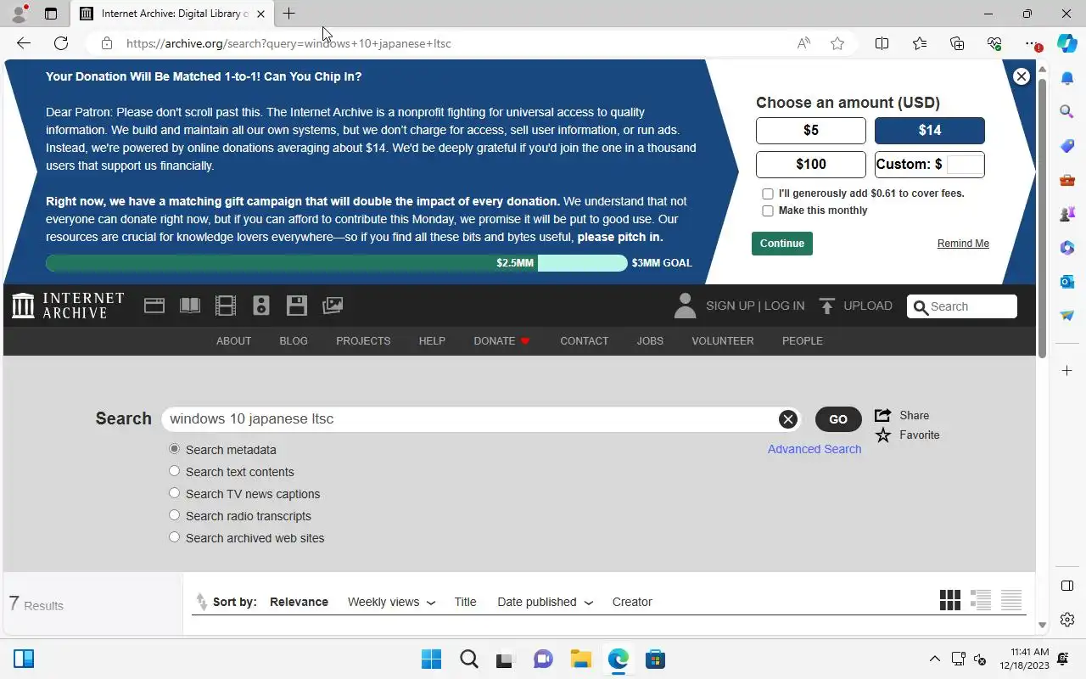
Task: Open the Advanced Search link
Action: (x=814, y=449)
